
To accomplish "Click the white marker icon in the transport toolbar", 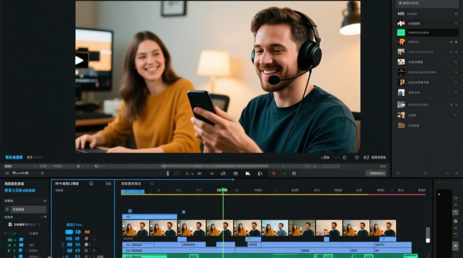I will point(247,173).
